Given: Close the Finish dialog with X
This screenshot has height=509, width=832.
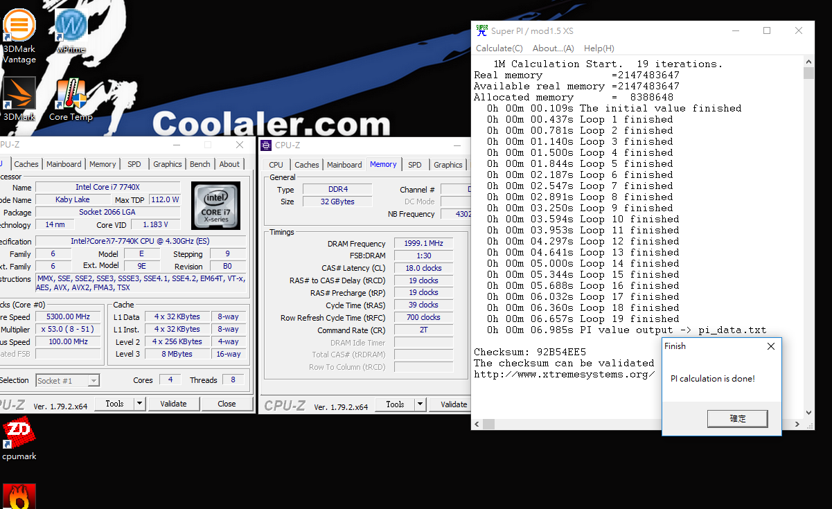Looking at the screenshot, I should [771, 346].
